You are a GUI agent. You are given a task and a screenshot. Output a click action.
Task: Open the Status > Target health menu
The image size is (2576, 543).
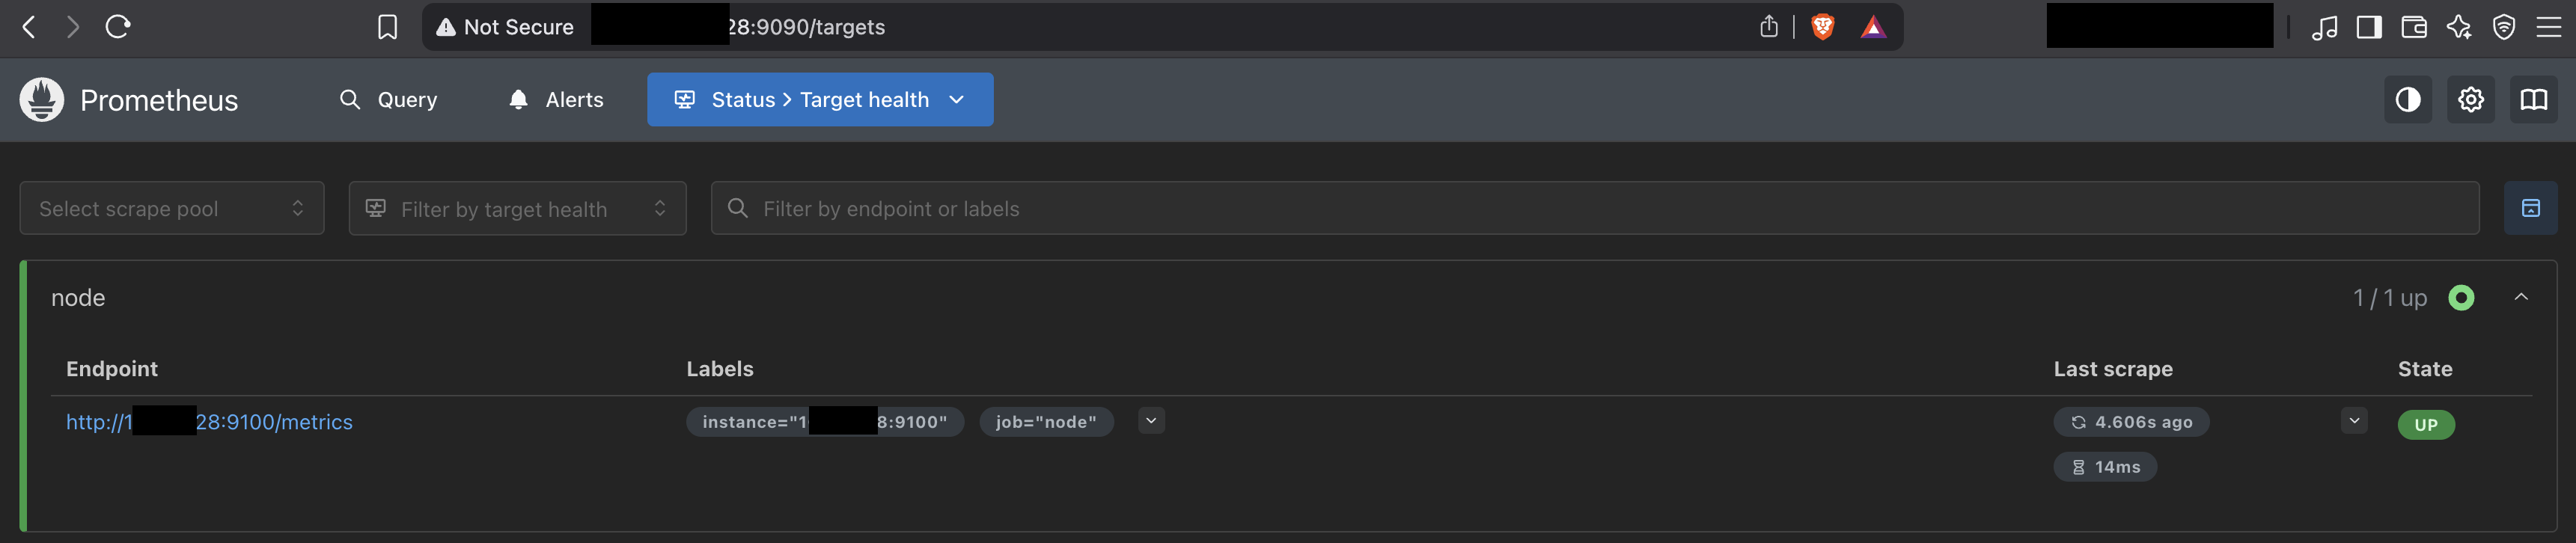(819, 99)
